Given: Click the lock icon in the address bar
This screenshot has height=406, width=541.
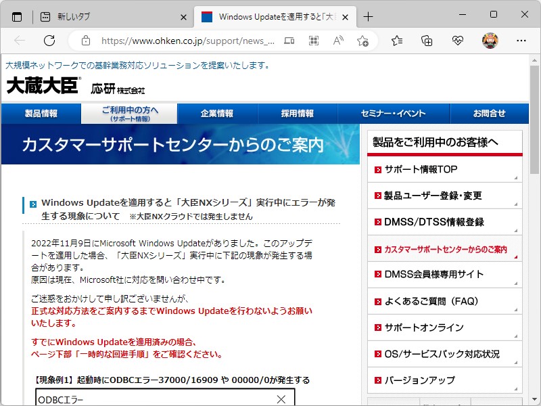Looking at the screenshot, I should pyautogui.click(x=85, y=41).
